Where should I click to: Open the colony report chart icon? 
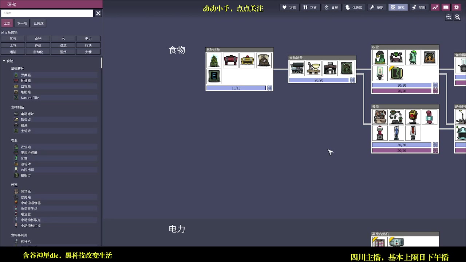point(435,7)
